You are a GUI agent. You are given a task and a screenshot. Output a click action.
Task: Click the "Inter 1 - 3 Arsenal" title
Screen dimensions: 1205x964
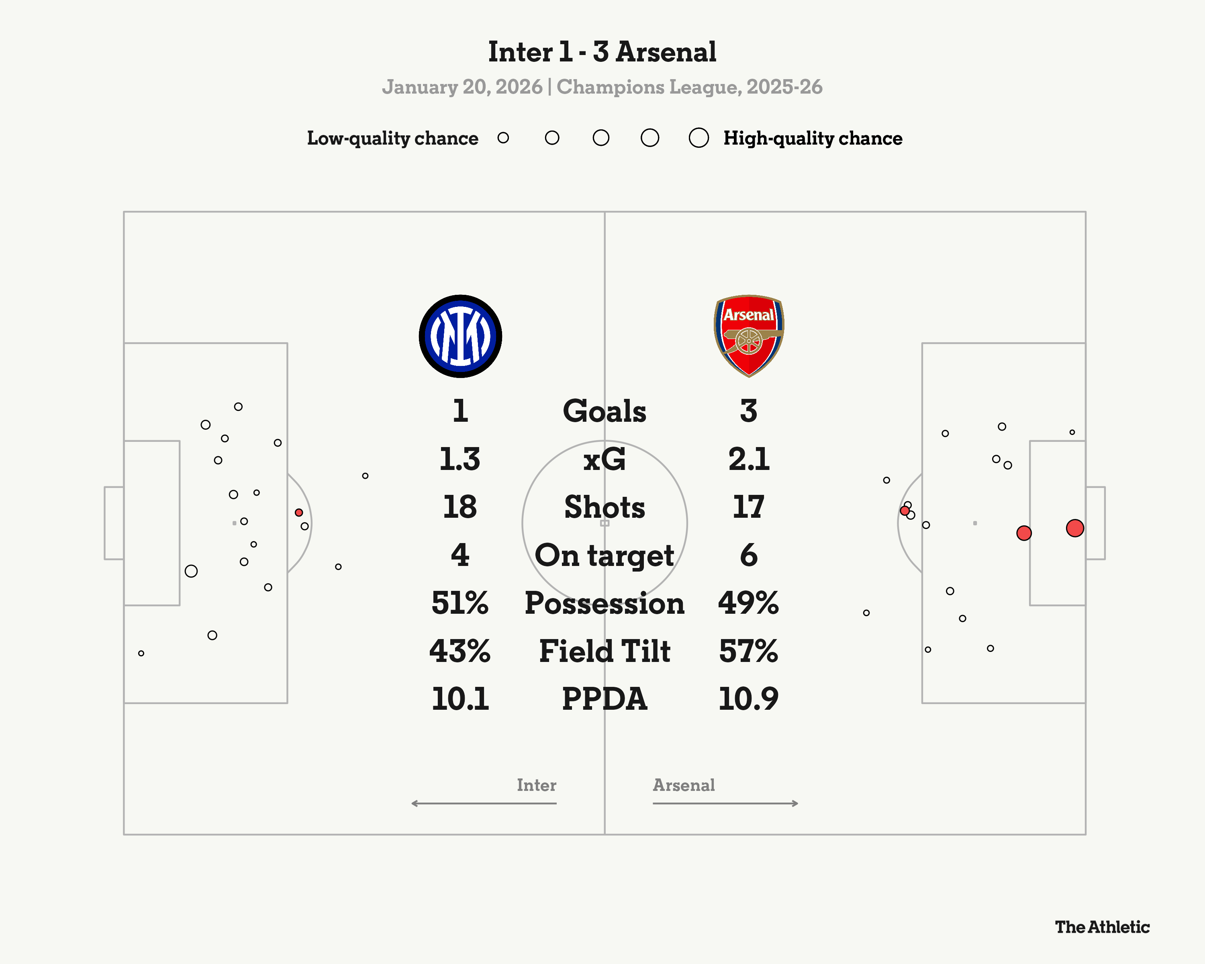602,52
